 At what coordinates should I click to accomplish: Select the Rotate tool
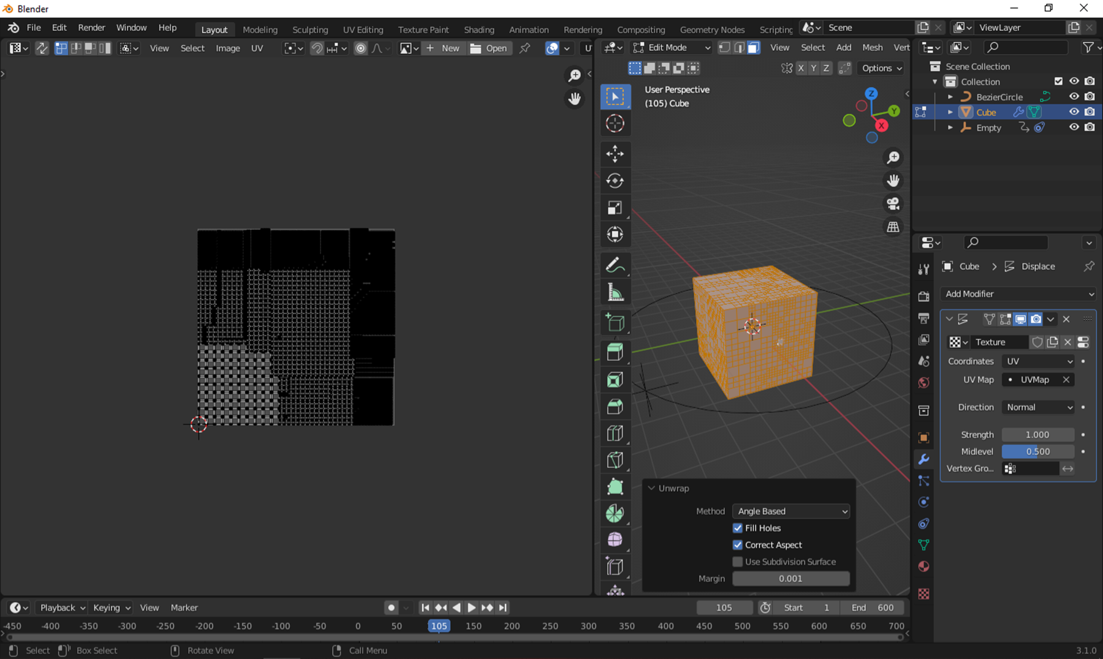[x=615, y=181]
